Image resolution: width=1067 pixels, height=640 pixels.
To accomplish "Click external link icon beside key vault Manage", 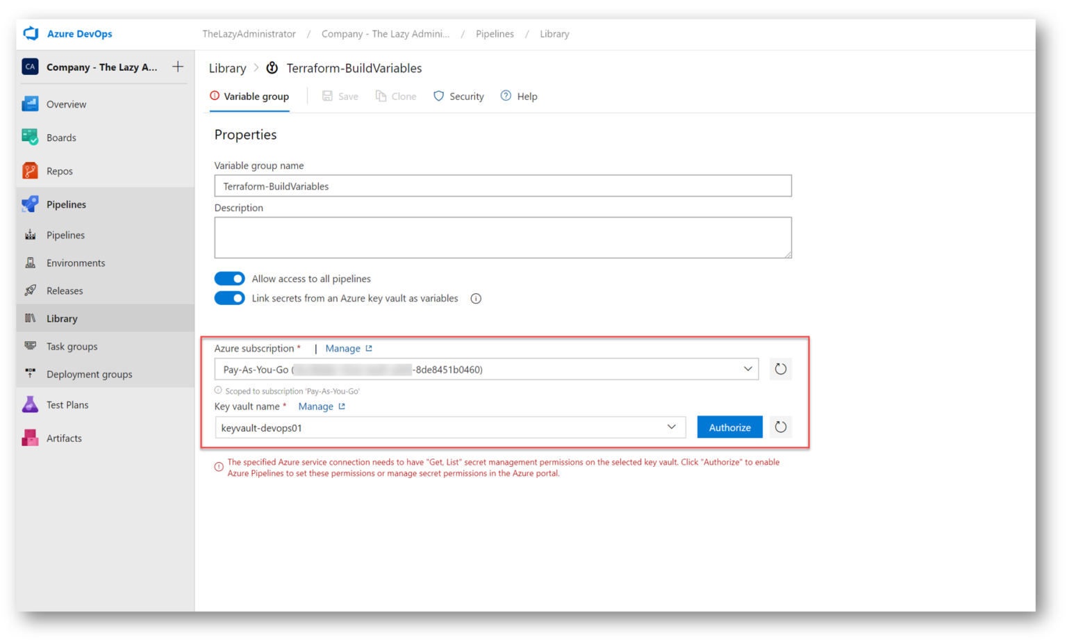I will (x=342, y=407).
